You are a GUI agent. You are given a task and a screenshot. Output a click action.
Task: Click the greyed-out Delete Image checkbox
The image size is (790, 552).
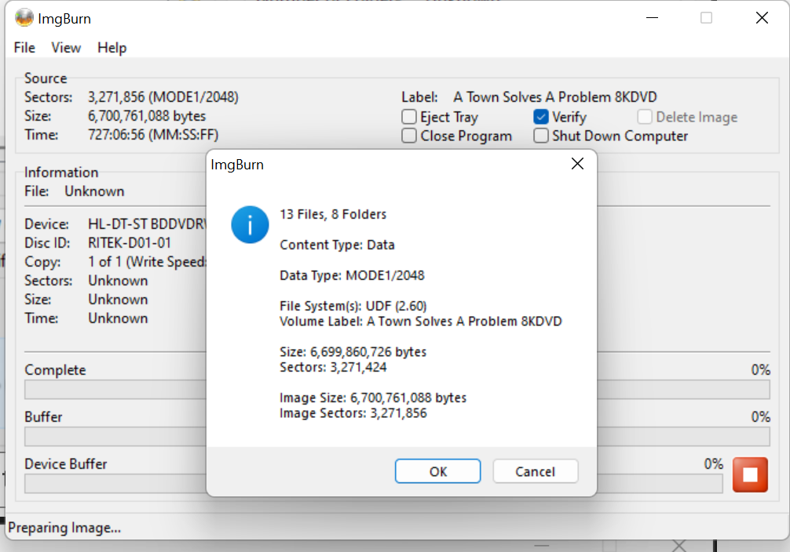pos(645,118)
